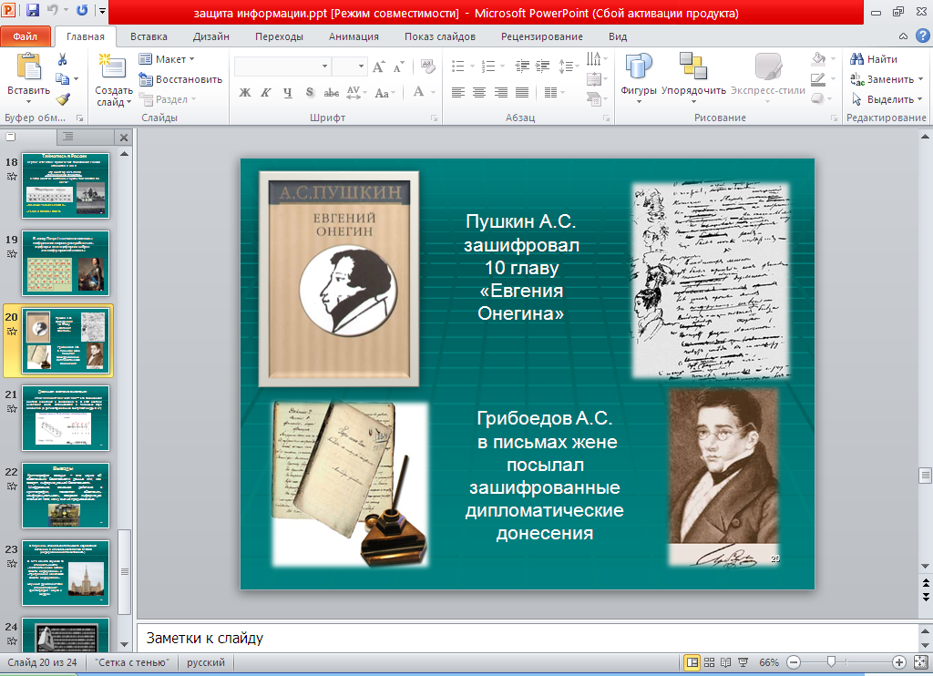
Task: Select slide 19 thumbnail
Action: coord(66,263)
